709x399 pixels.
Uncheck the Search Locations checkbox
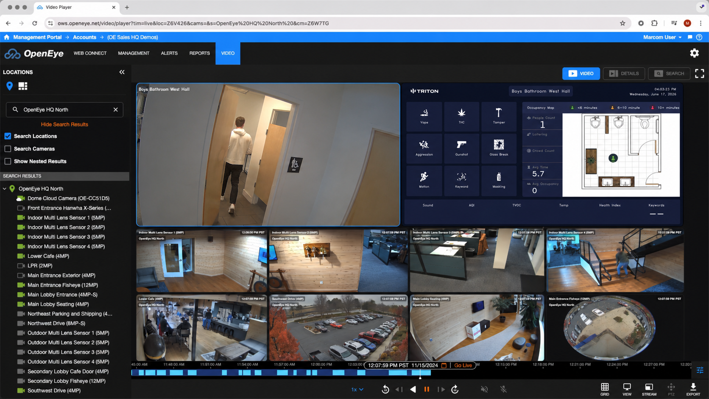click(x=8, y=136)
